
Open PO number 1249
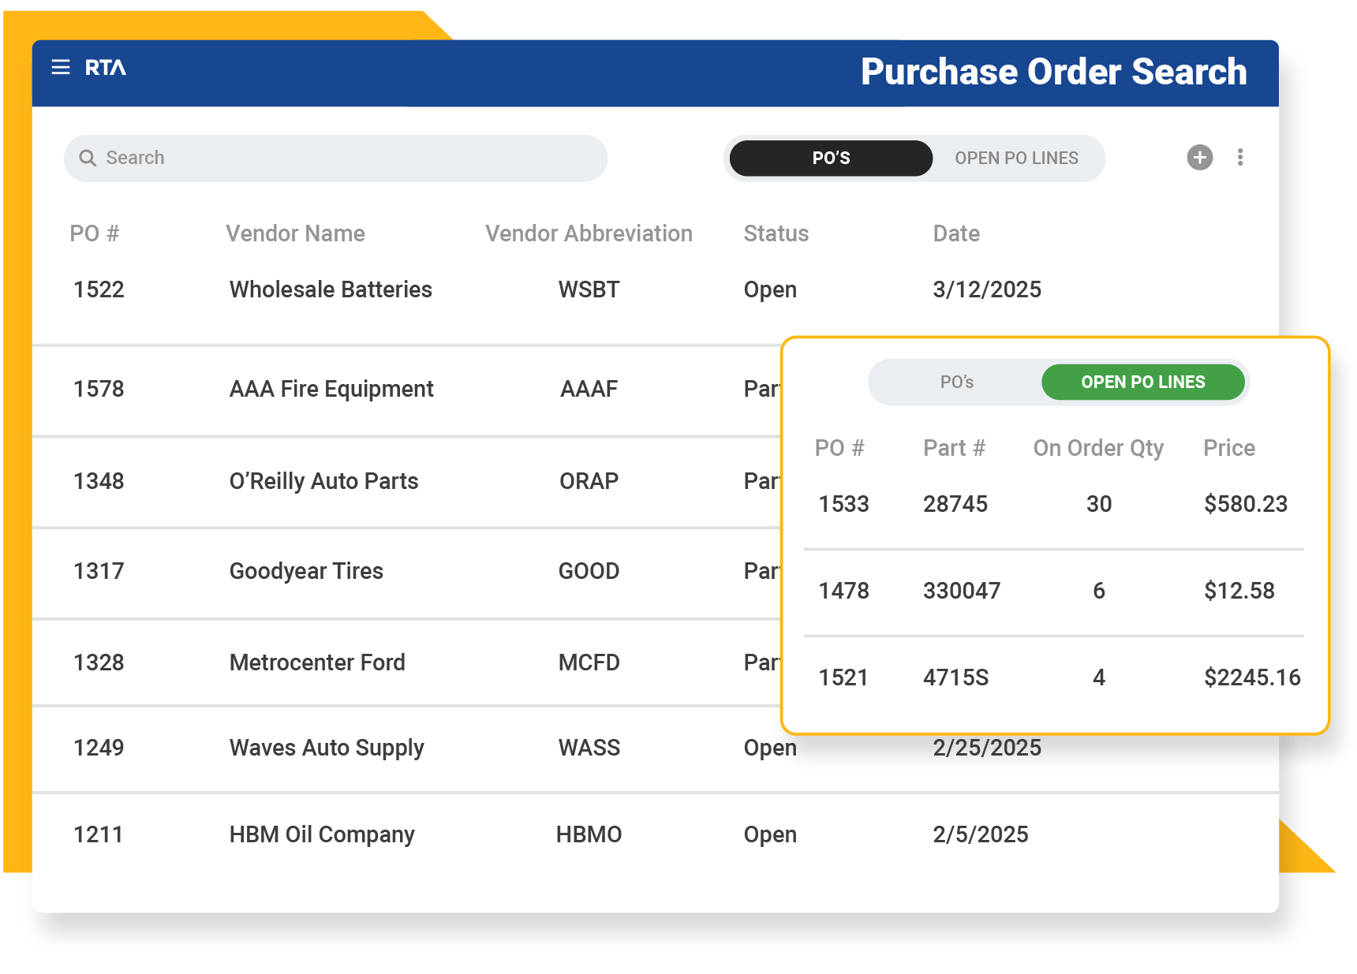tap(99, 748)
